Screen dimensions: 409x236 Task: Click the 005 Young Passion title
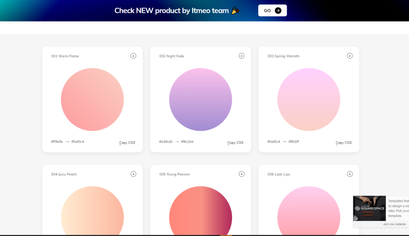pyautogui.click(x=175, y=174)
